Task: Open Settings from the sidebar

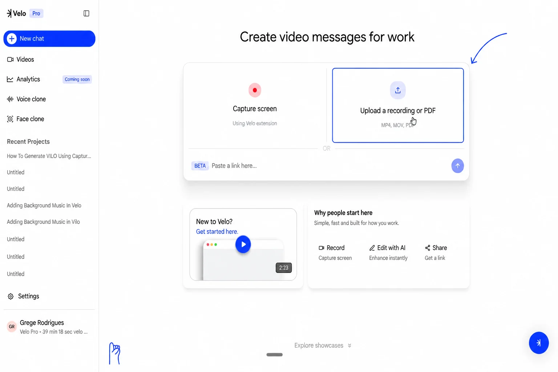Action: (x=28, y=296)
